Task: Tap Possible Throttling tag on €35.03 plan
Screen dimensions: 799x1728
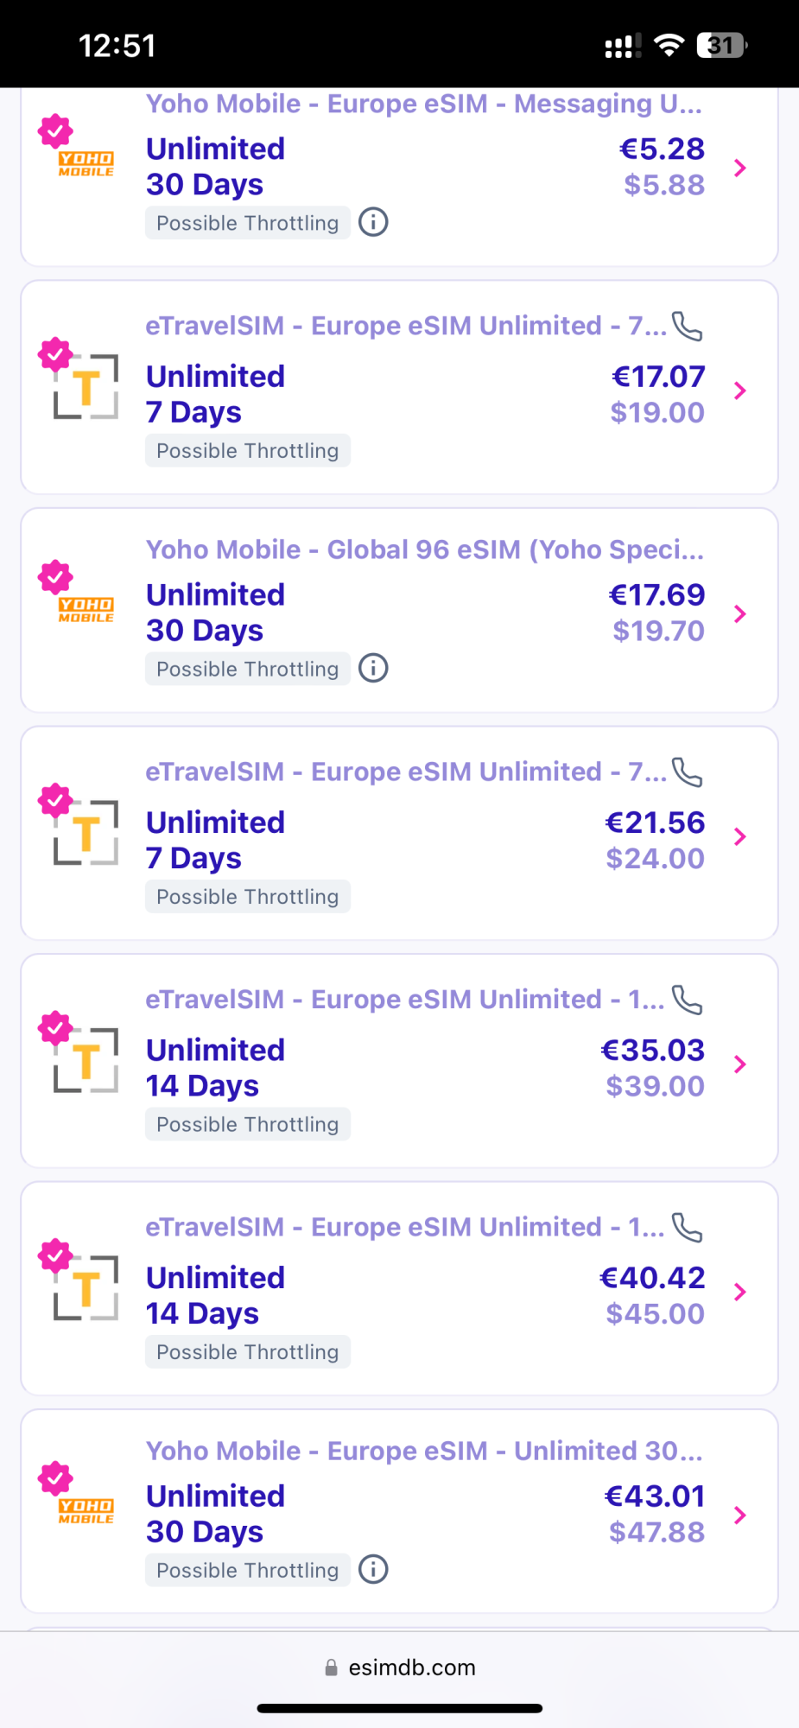Action: click(248, 1124)
